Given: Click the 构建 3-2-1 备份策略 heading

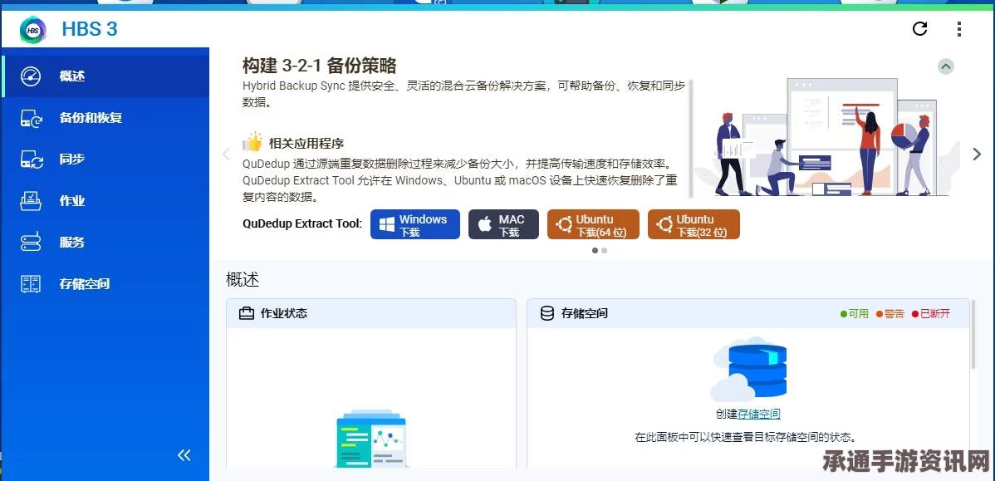Looking at the screenshot, I should [x=319, y=66].
